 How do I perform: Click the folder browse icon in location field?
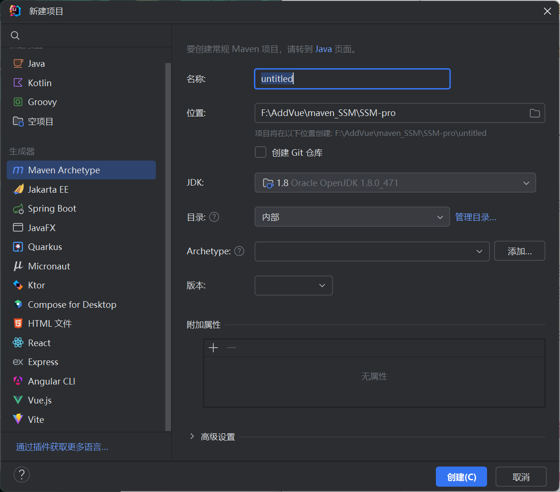[534, 113]
